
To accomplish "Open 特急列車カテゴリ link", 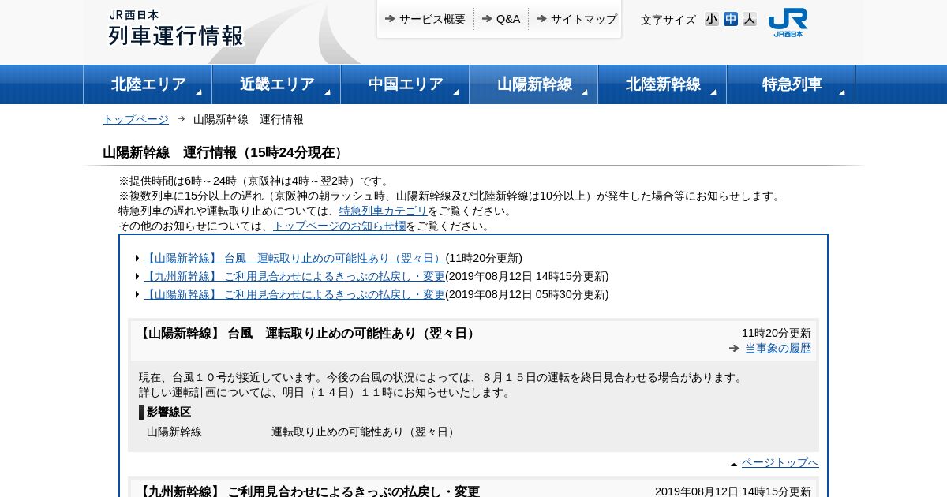I will tap(384, 211).
